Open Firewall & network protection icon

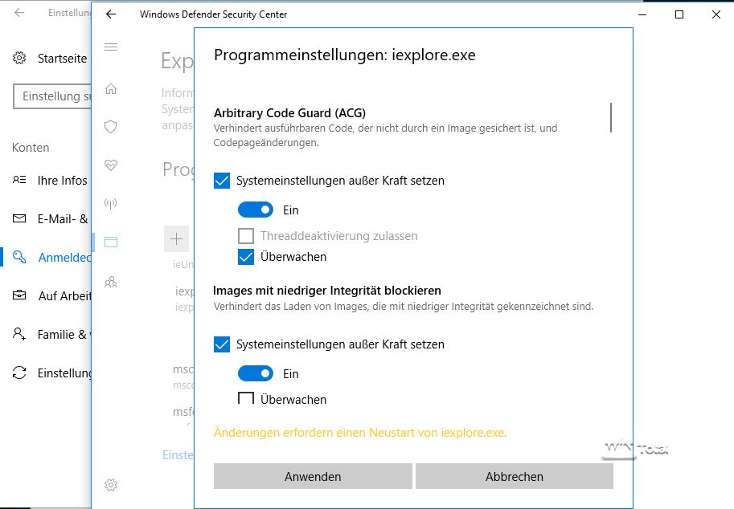[111, 203]
